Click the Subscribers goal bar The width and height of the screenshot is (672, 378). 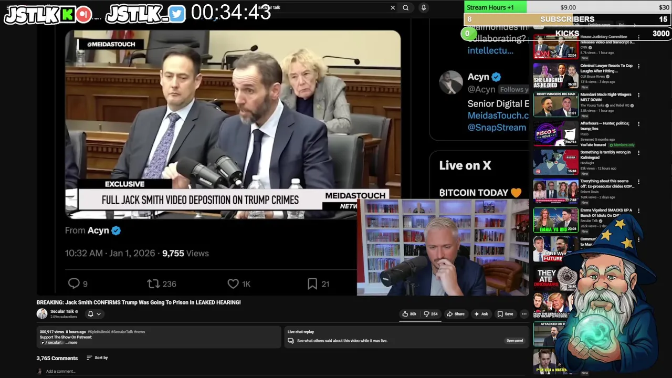(568, 19)
